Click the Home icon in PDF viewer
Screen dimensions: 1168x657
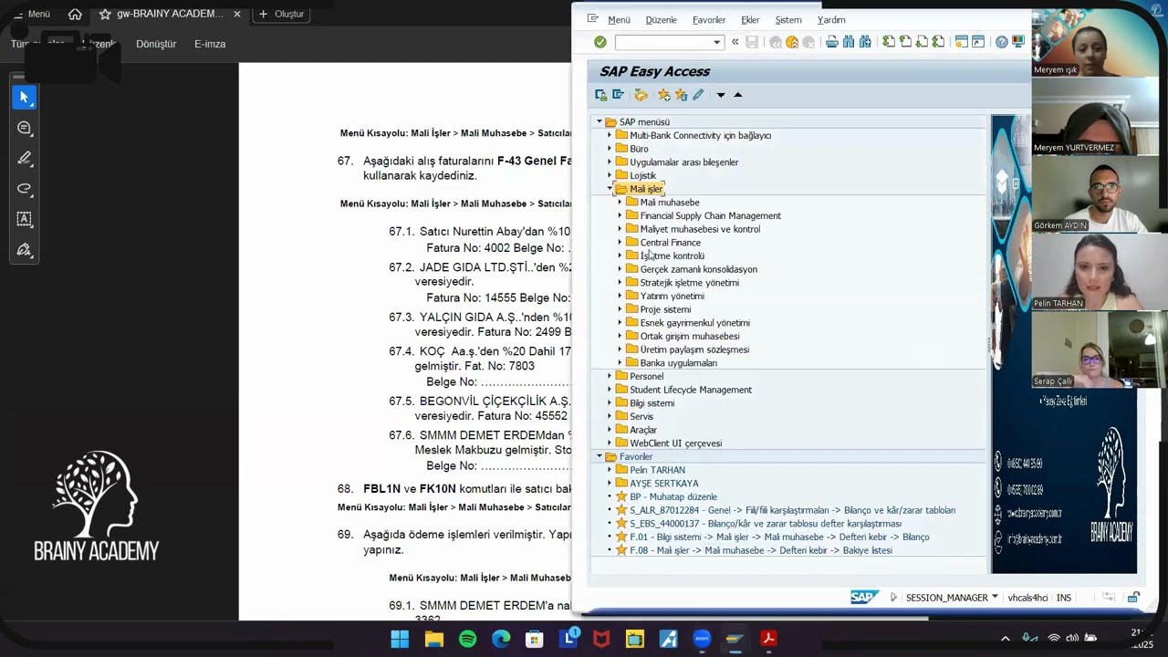(75, 14)
